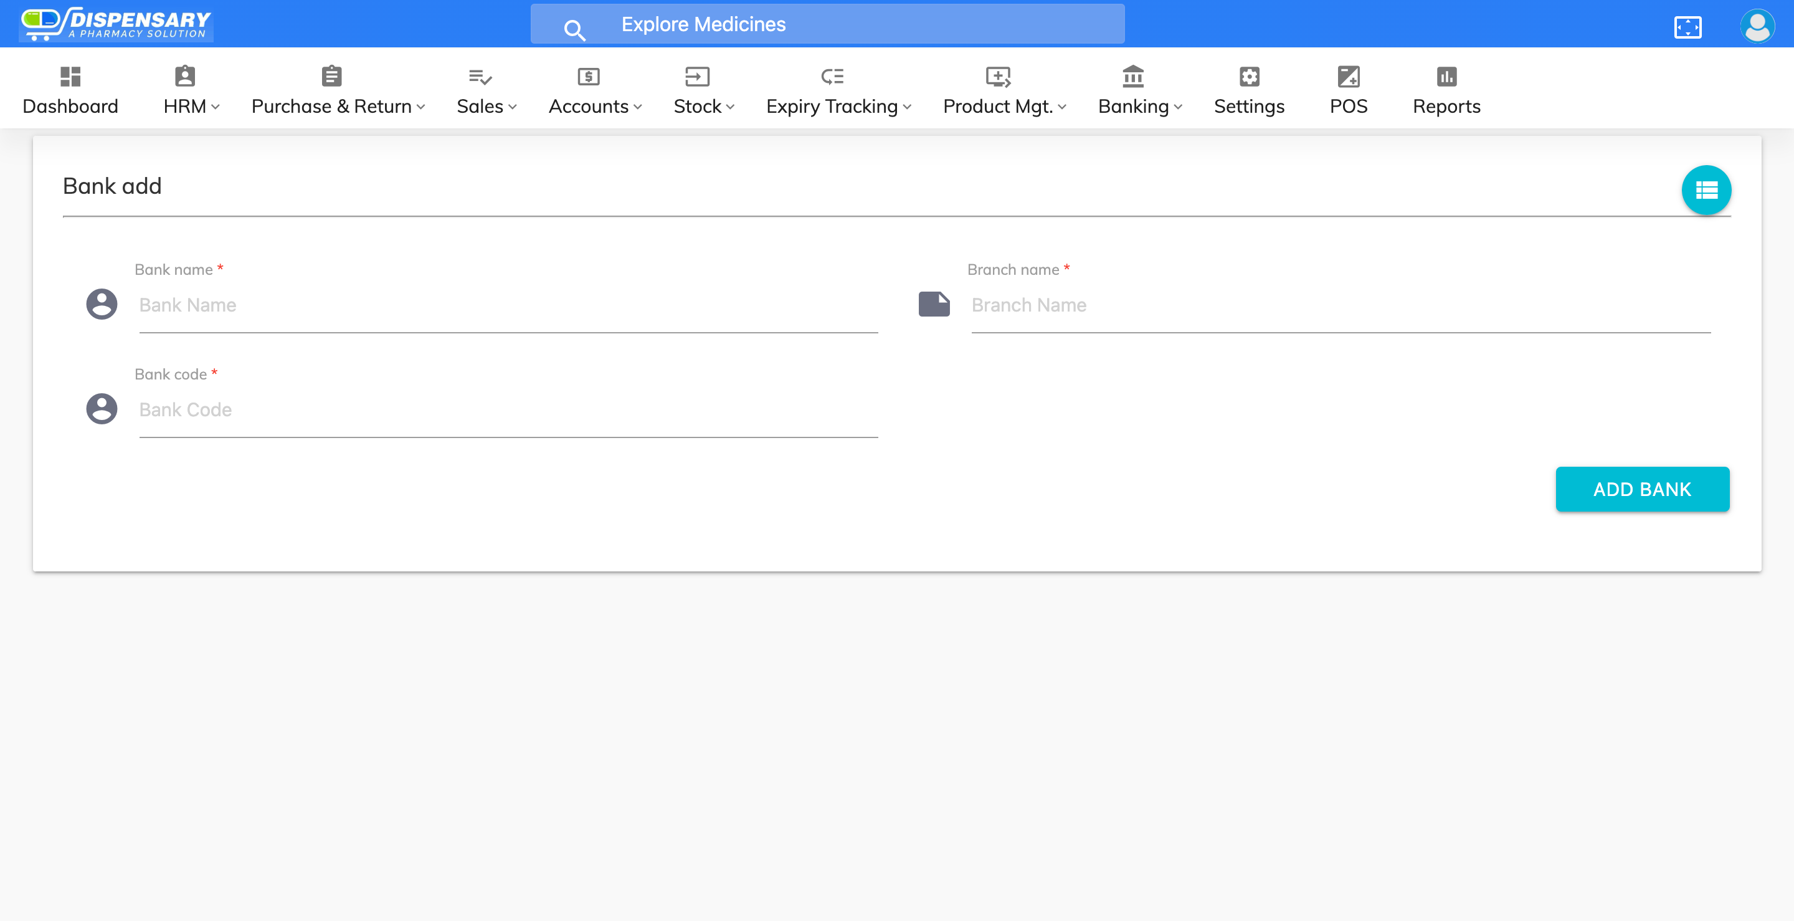Image resolution: width=1794 pixels, height=921 pixels.
Task: Click the Dispensary logo
Action: 116,24
